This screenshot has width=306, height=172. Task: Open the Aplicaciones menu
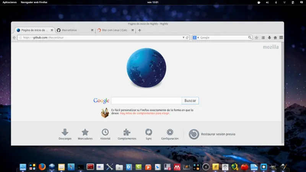(10, 2)
